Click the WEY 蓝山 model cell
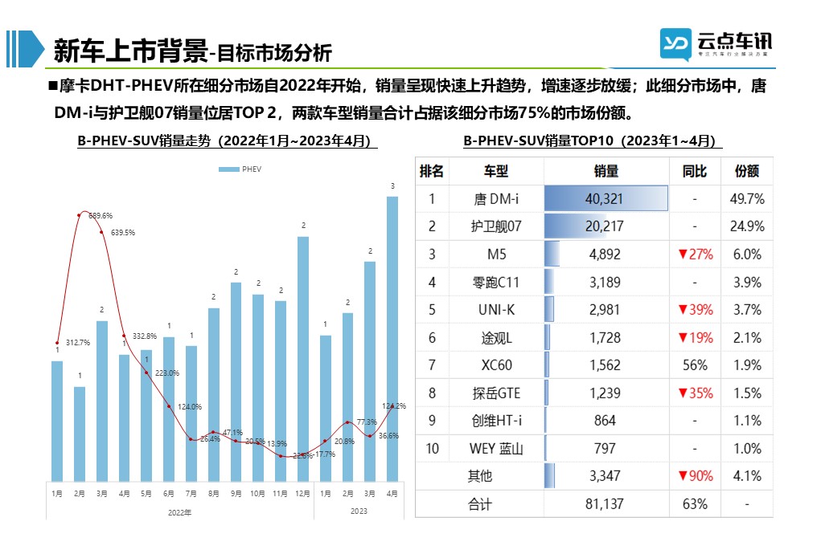This screenshot has height=546, width=821. (496, 449)
